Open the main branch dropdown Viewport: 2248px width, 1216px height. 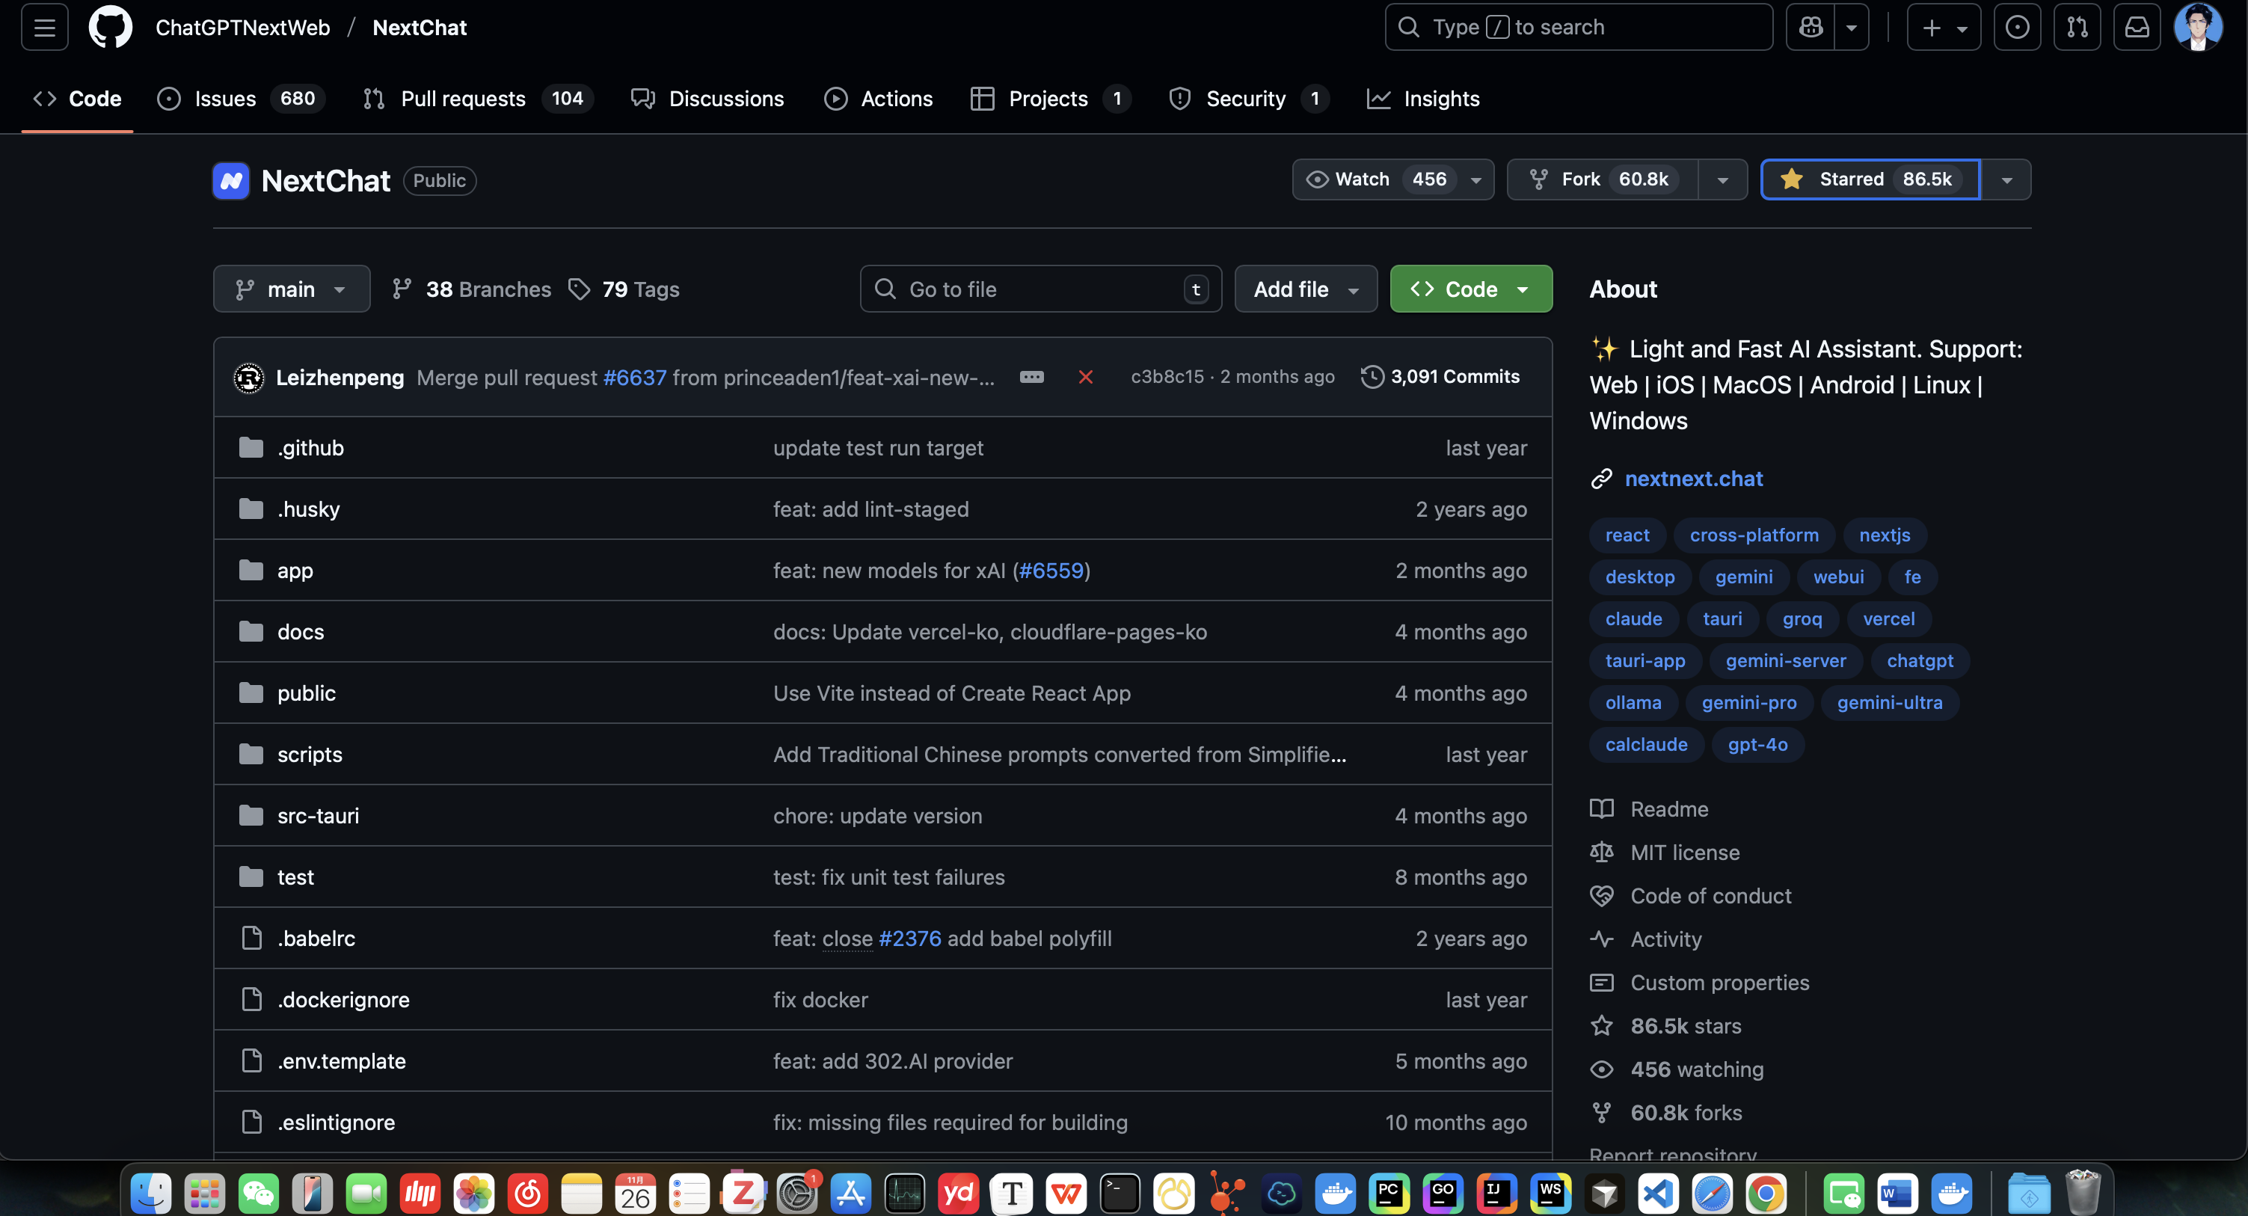click(292, 289)
